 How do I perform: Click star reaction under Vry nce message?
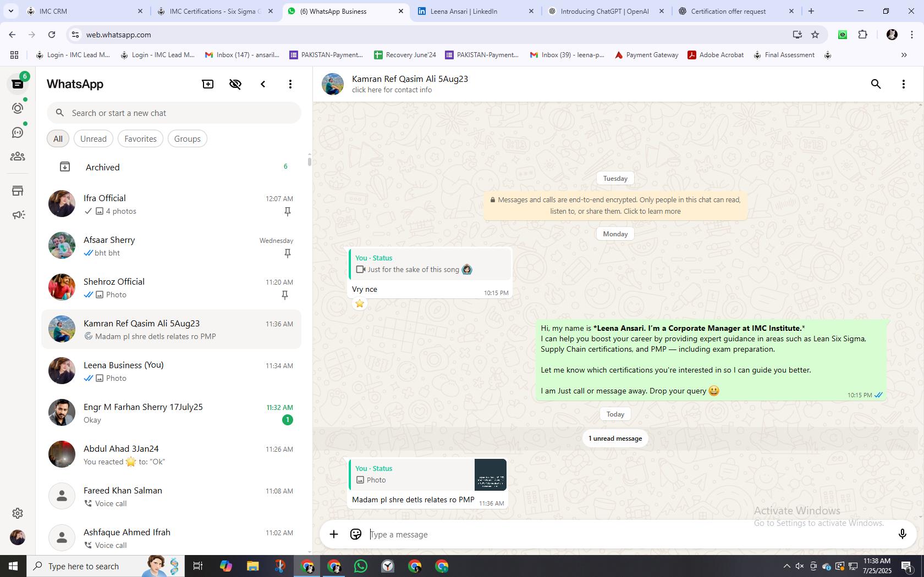(360, 303)
